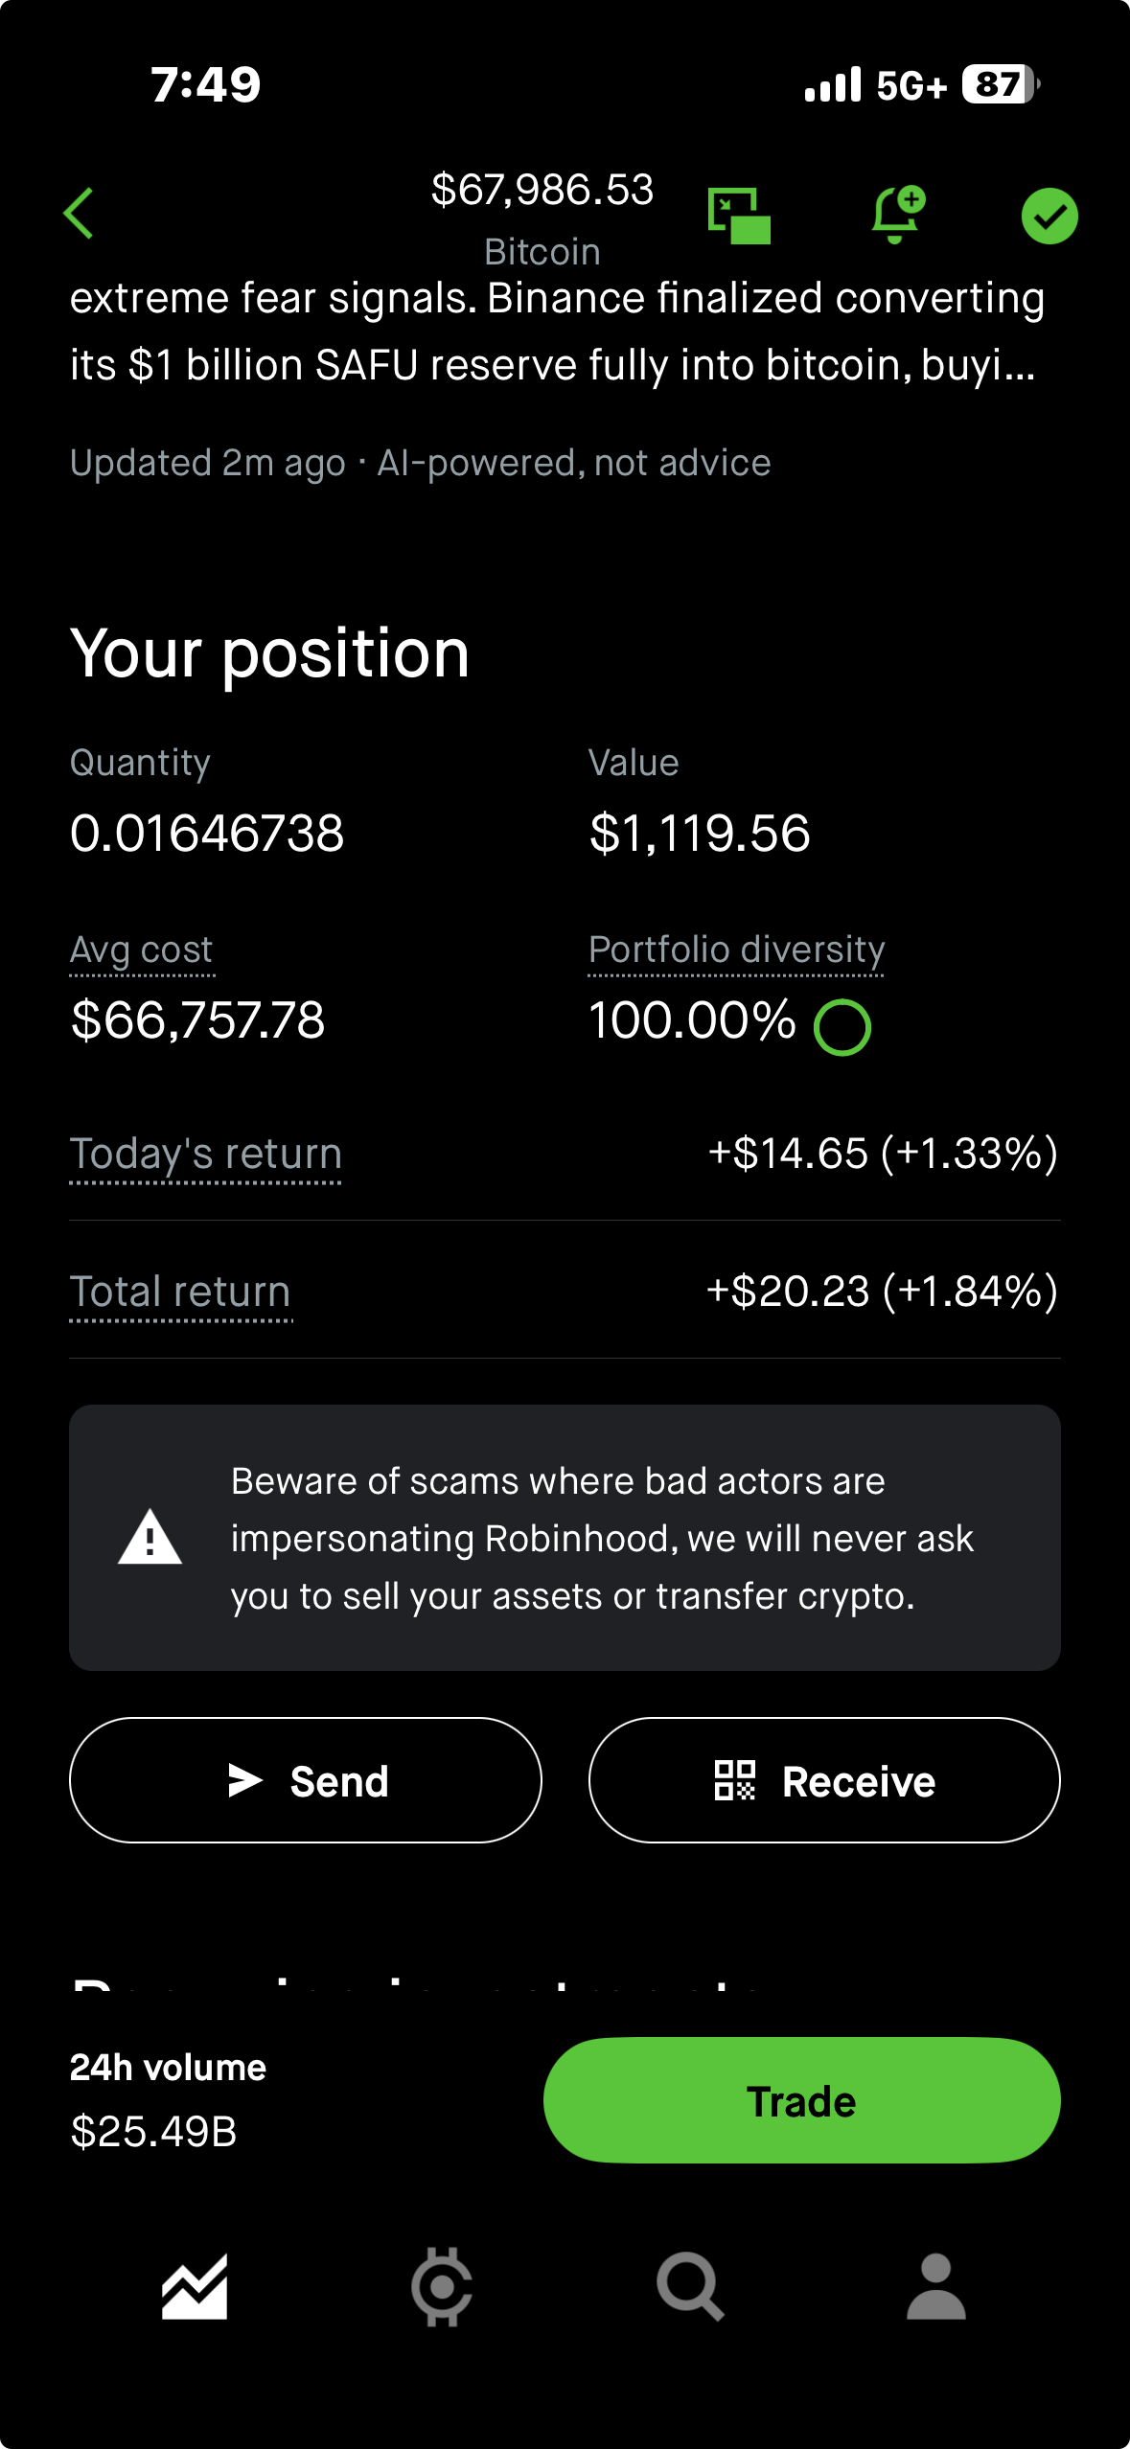Toggle the 24h volume stat display

[169, 2100]
